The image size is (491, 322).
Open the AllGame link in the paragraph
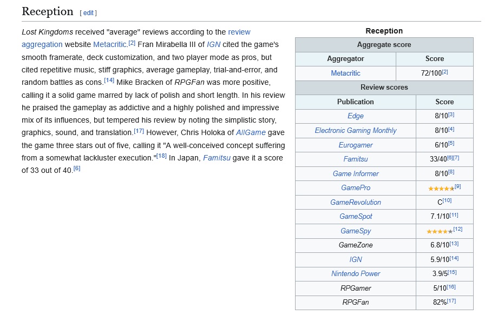coord(251,132)
